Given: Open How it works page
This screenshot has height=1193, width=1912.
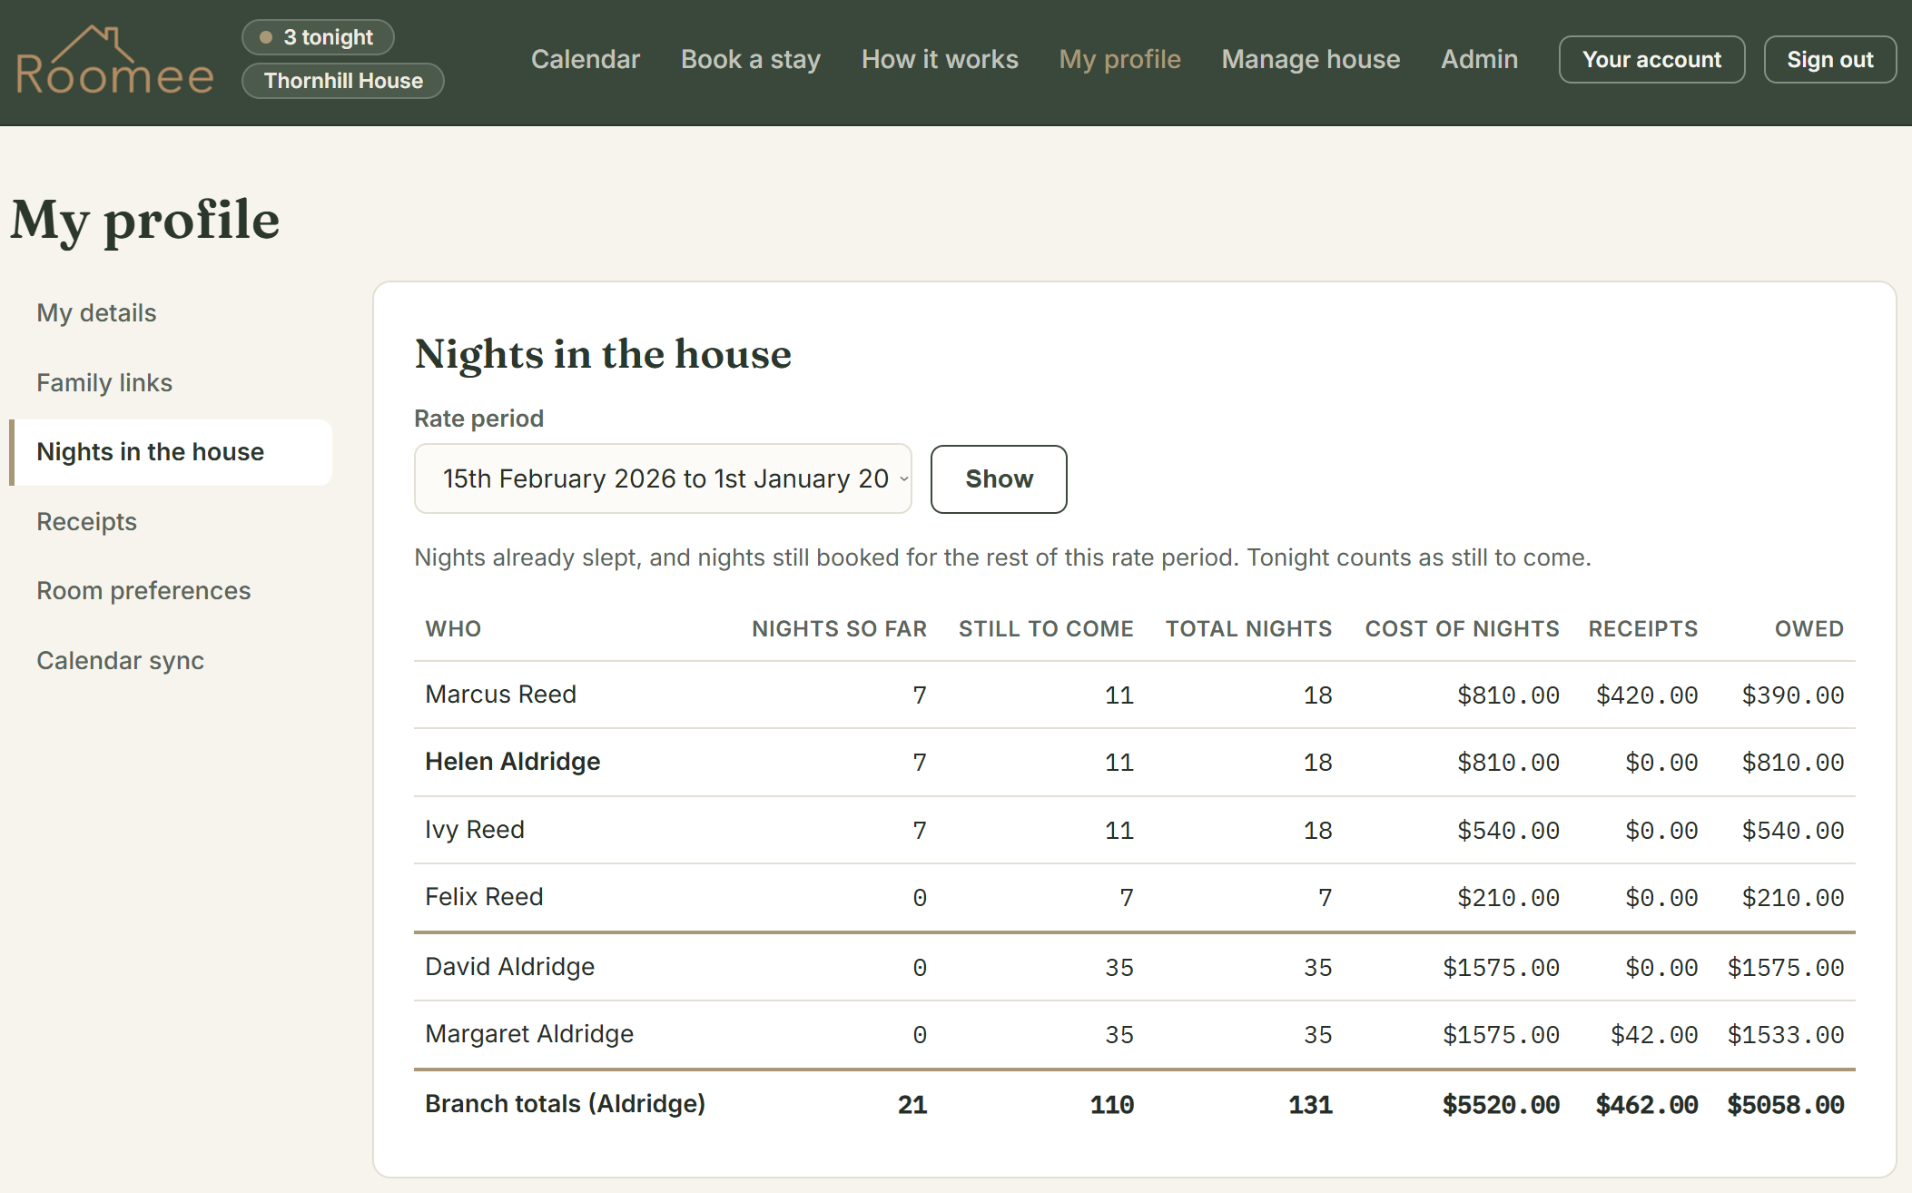Looking at the screenshot, I should coord(940,59).
